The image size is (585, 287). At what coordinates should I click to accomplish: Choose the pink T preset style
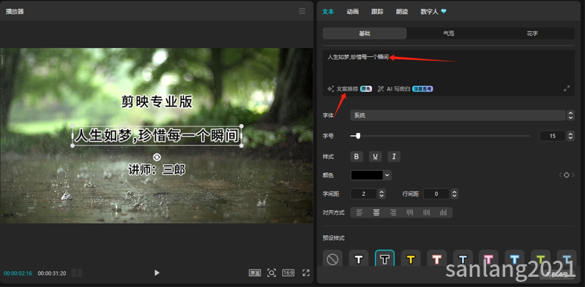tap(489, 259)
